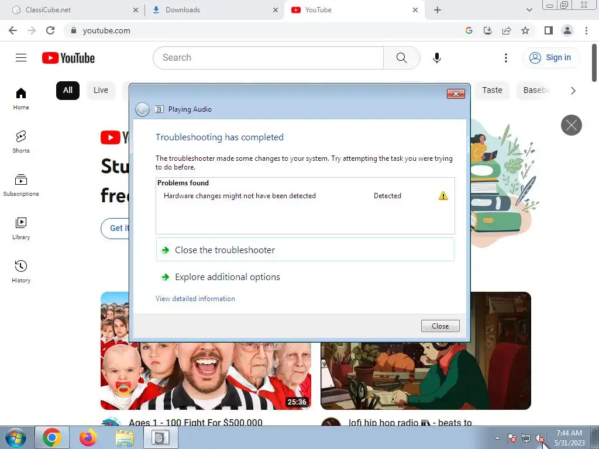Switch to ClassiCube.net tab
The width and height of the screenshot is (599, 449).
pyautogui.click(x=71, y=10)
